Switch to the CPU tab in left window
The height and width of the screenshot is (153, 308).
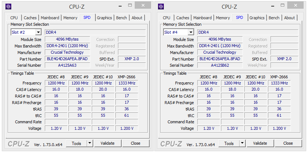tap(14, 18)
